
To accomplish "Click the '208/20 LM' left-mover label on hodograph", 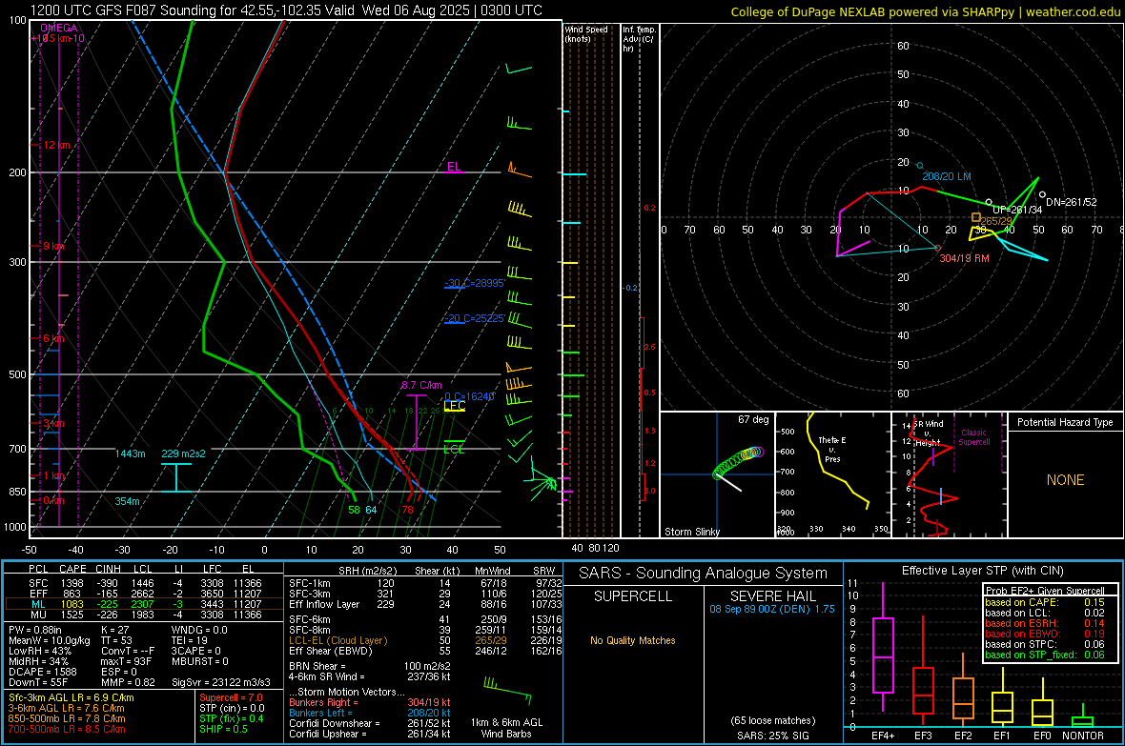I will [x=947, y=176].
